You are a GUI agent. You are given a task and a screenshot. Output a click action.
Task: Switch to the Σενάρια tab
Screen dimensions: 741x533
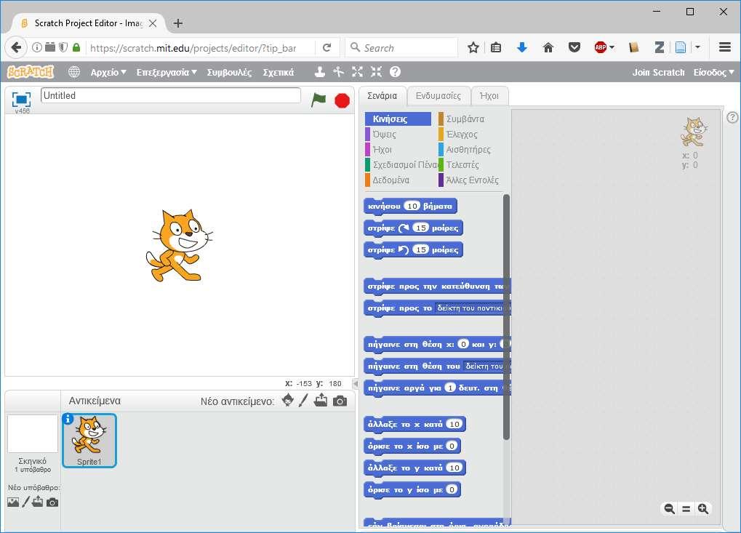coord(382,96)
